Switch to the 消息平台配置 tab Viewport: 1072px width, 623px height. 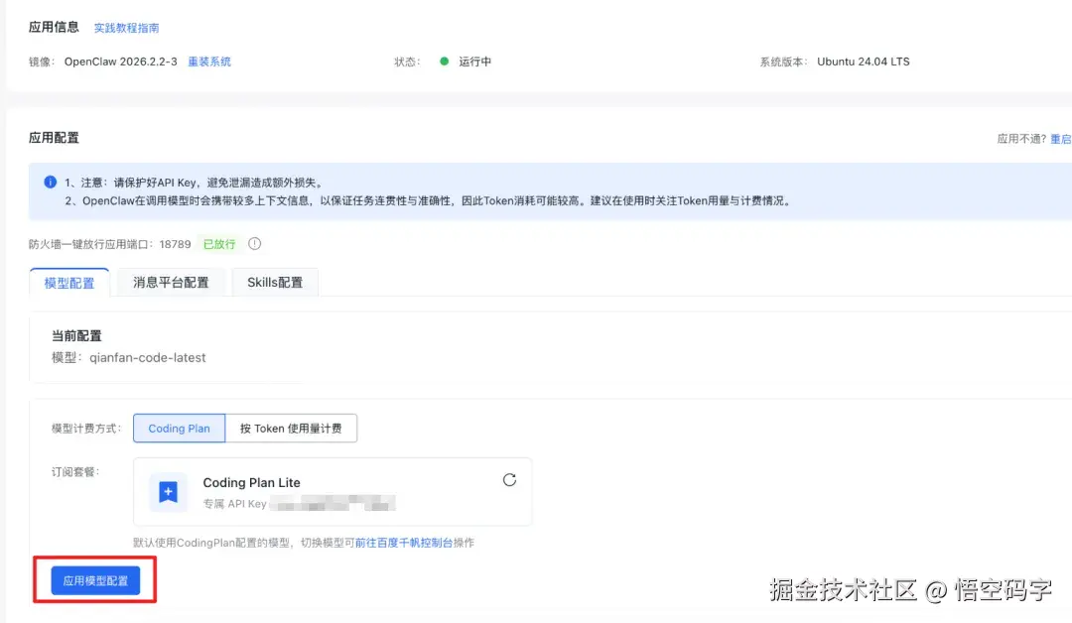170,282
